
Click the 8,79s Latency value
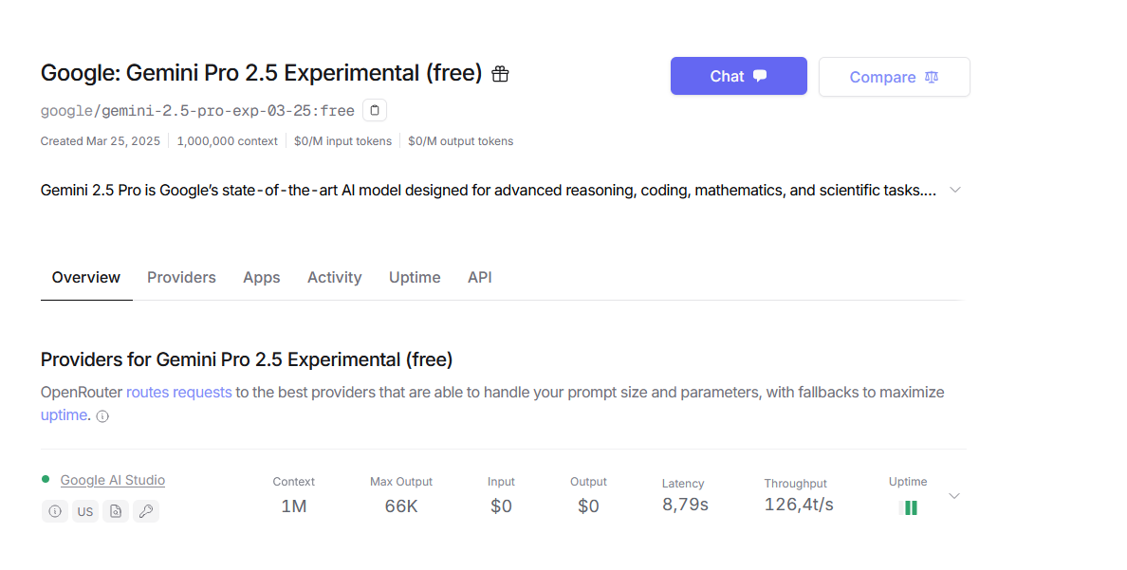pyautogui.click(x=685, y=505)
